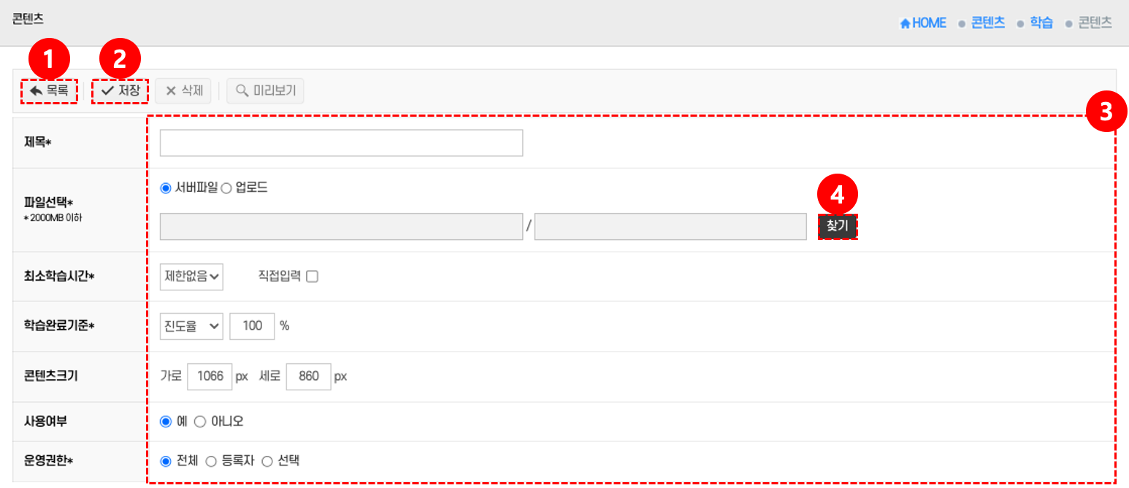
Task: Click the 삭제 X icon
Action: point(171,91)
